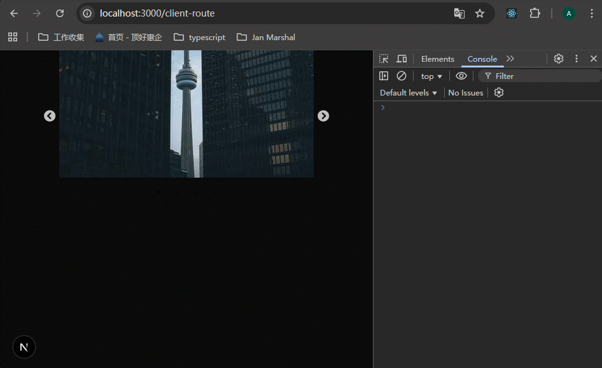This screenshot has width=602, height=368.
Task: Toggle the device toolbar icon
Action: click(x=402, y=59)
